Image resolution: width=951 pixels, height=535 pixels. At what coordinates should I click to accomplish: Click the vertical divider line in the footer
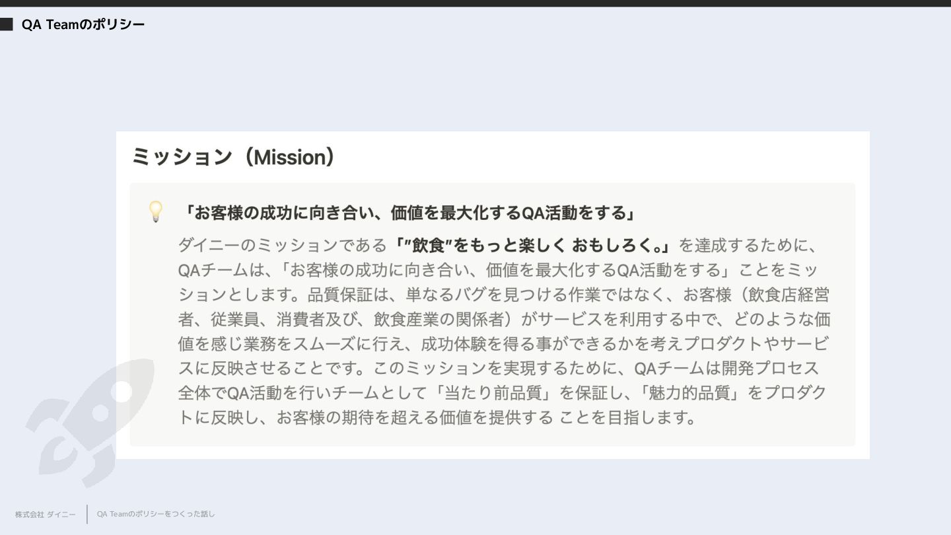point(87,514)
